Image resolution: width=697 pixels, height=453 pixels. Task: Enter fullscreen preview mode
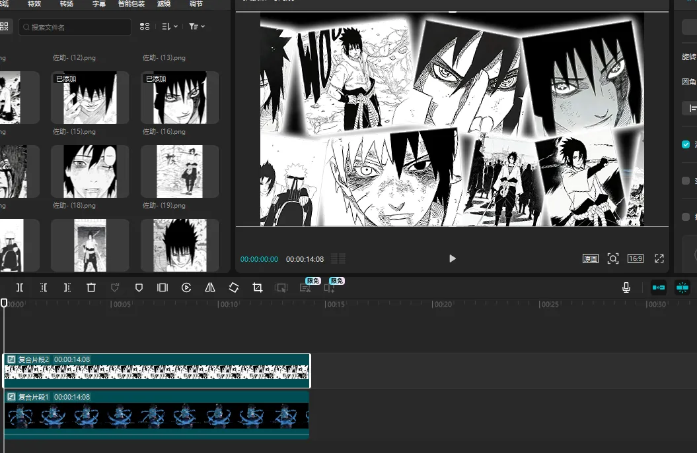click(x=659, y=258)
